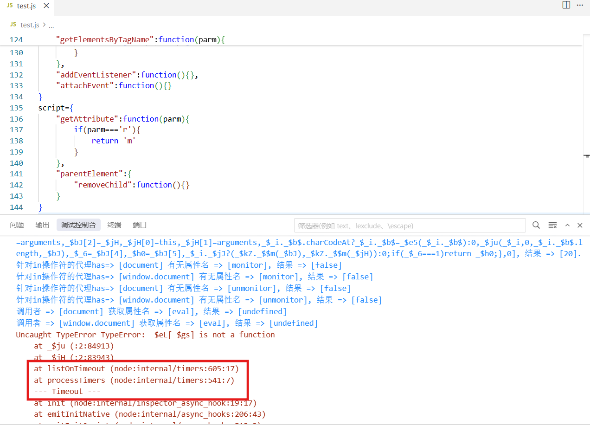Switch to the 问题 tab
The height and width of the screenshot is (426, 590).
coord(17,225)
